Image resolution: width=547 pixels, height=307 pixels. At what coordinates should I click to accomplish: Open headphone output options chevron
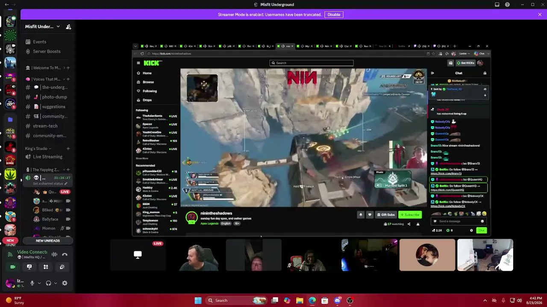point(56,283)
